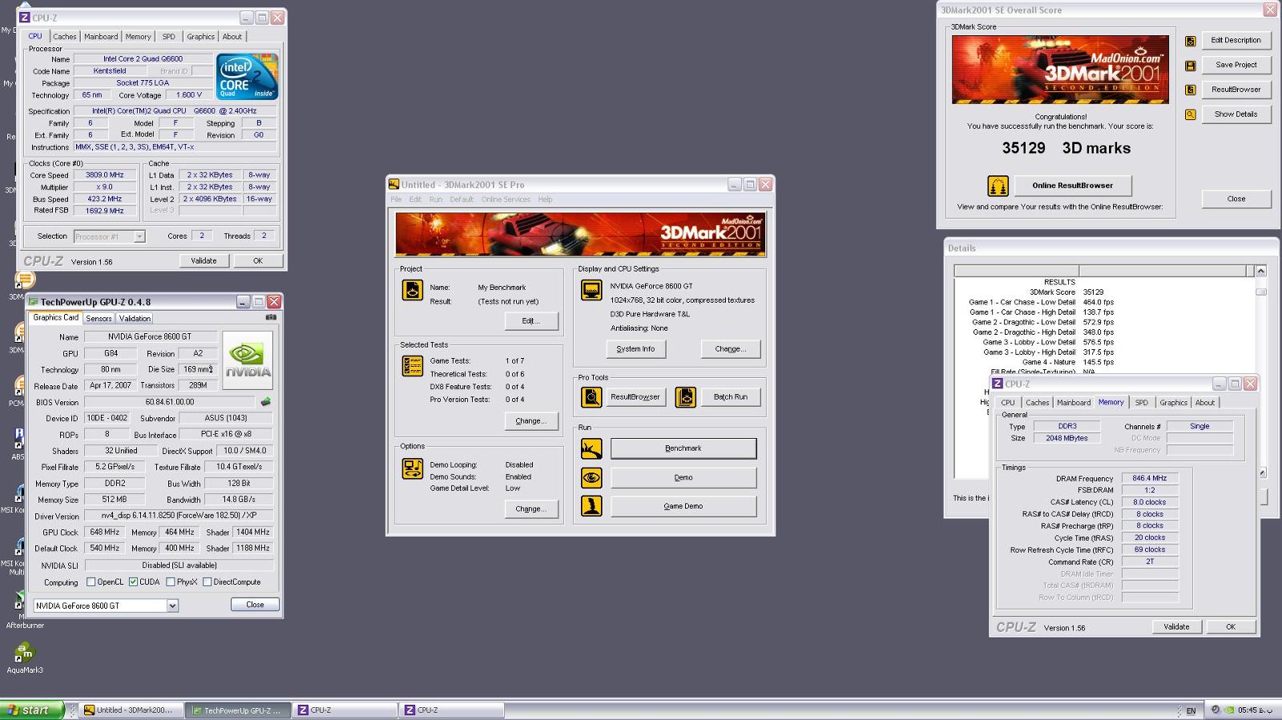Click the Save Project button
The height and width of the screenshot is (720, 1282).
(1236, 65)
